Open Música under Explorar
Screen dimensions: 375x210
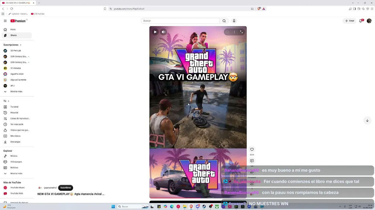[16, 156]
